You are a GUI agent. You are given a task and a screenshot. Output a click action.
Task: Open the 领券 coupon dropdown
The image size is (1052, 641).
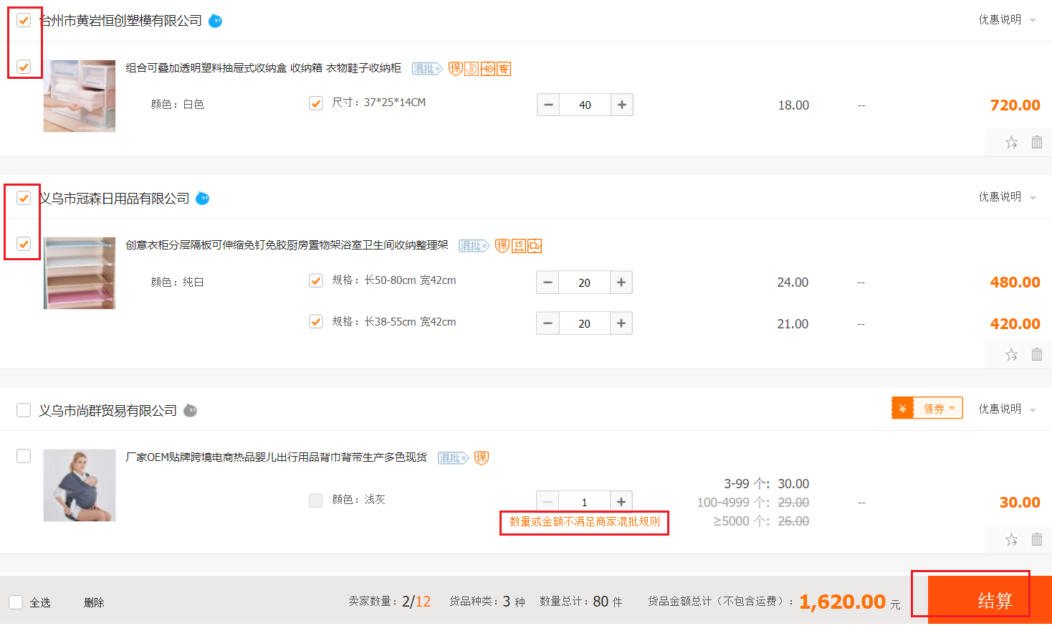[x=938, y=409]
